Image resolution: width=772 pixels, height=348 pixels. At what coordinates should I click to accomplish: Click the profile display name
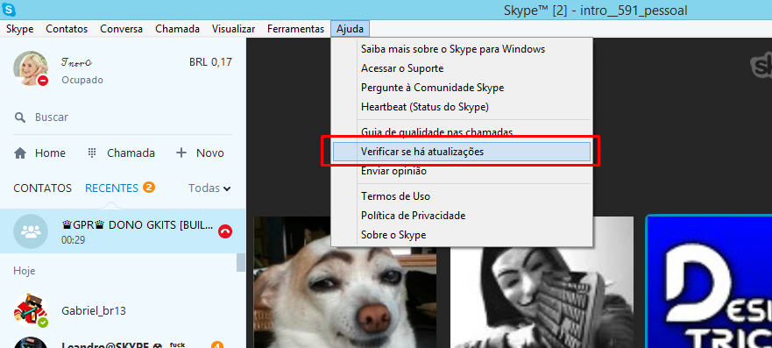point(77,62)
